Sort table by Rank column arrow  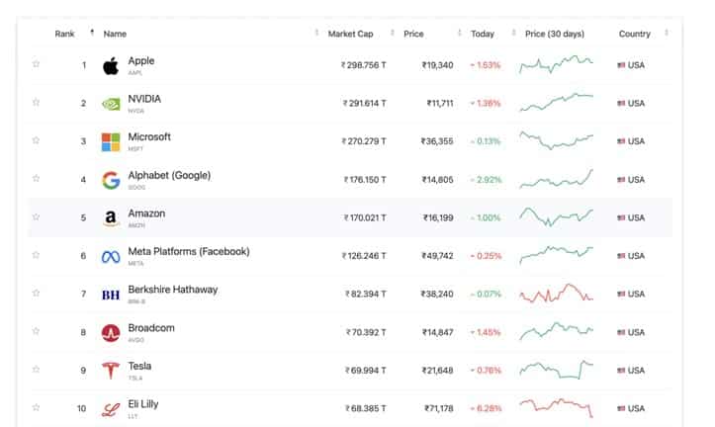92,33
